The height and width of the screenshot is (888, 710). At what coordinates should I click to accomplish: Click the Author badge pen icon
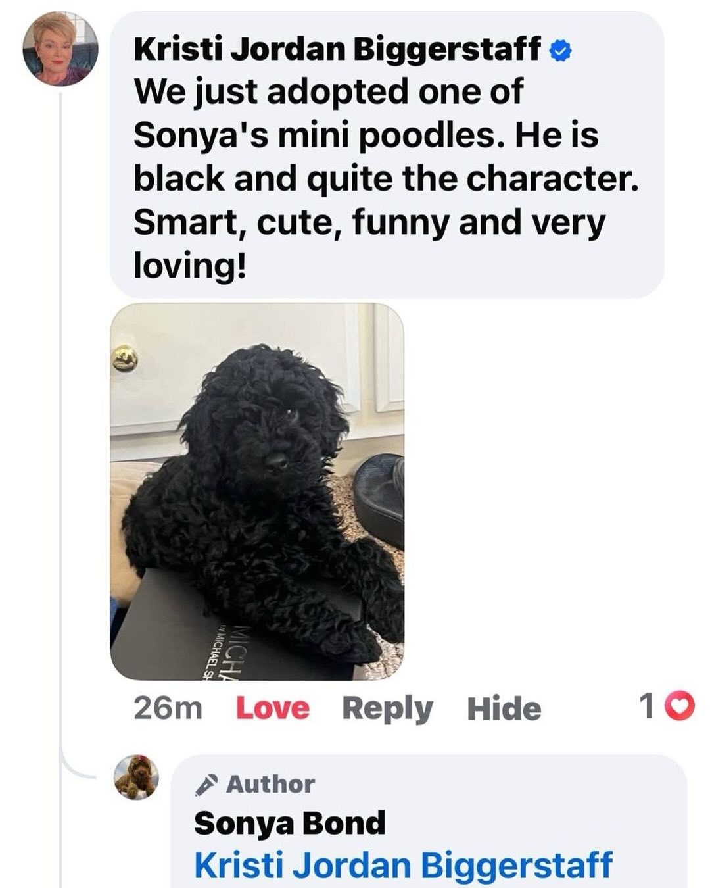point(206,784)
